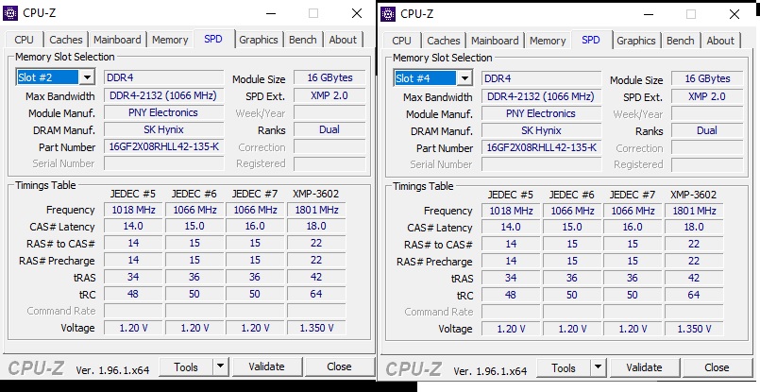Click Ranks Dual field in right window

(x=707, y=130)
